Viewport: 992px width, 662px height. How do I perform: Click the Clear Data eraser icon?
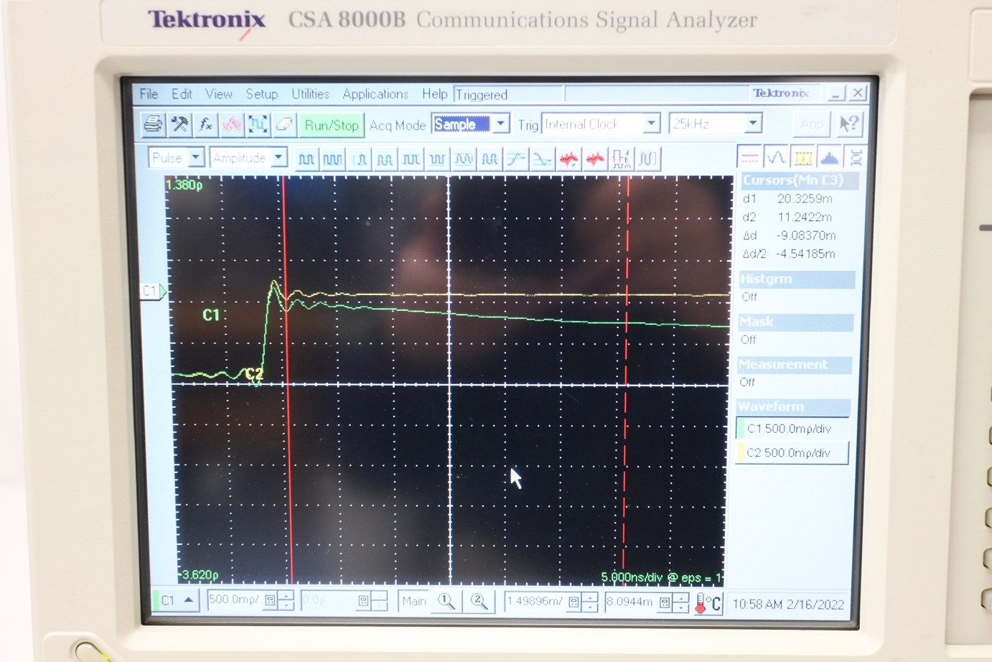tap(283, 125)
